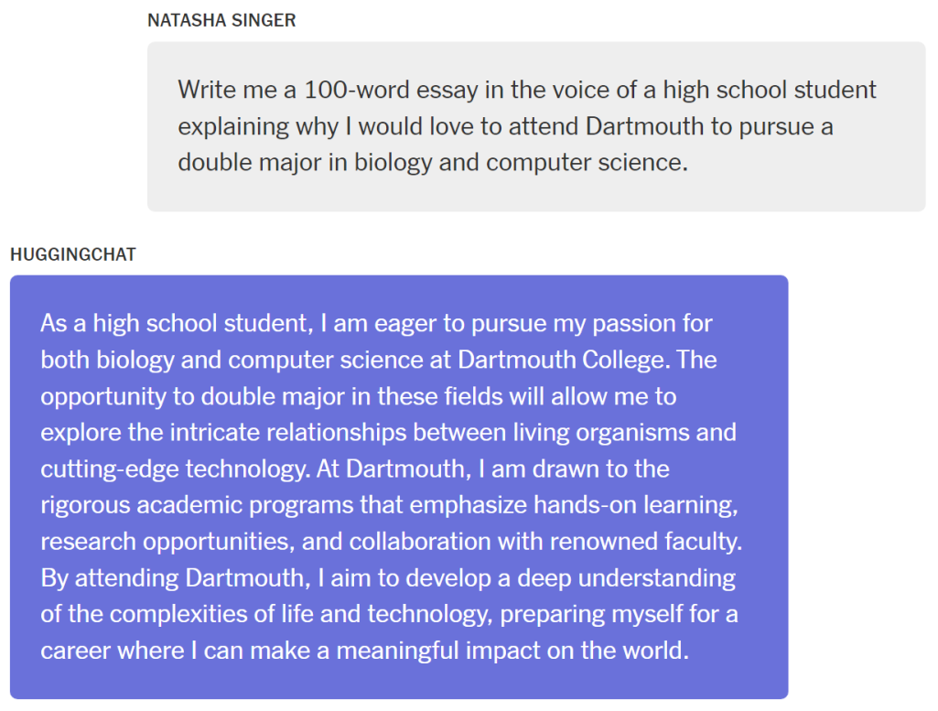The width and height of the screenshot is (938, 711).
Task: Click 'intricate relationships' in the response
Action: [288, 433]
